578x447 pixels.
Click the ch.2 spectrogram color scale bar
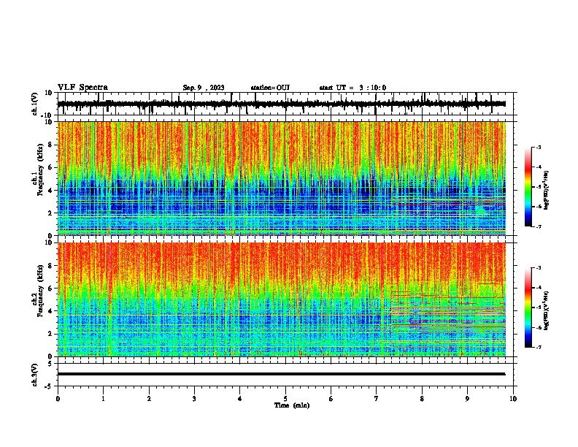click(x=528, y=307)
